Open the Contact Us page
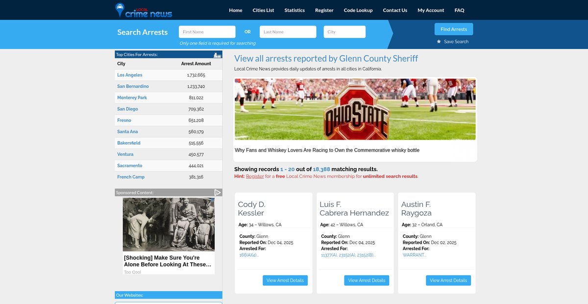 point(395,10)
